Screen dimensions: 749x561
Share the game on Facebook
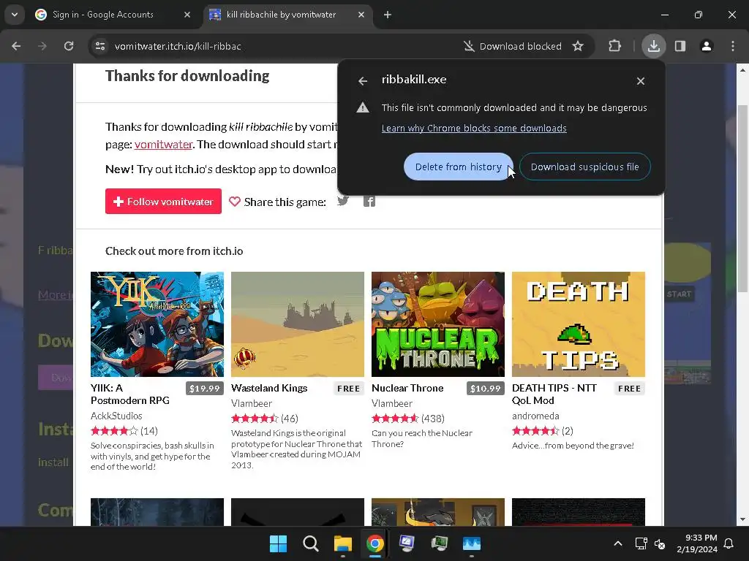click(369, 202)
